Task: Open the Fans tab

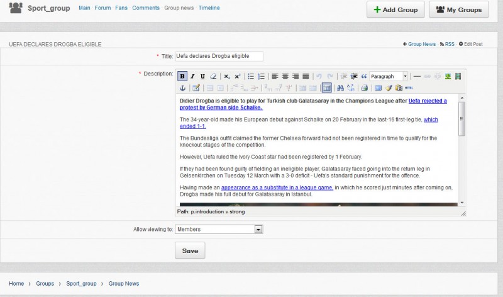Action: [x=121, y=8]
